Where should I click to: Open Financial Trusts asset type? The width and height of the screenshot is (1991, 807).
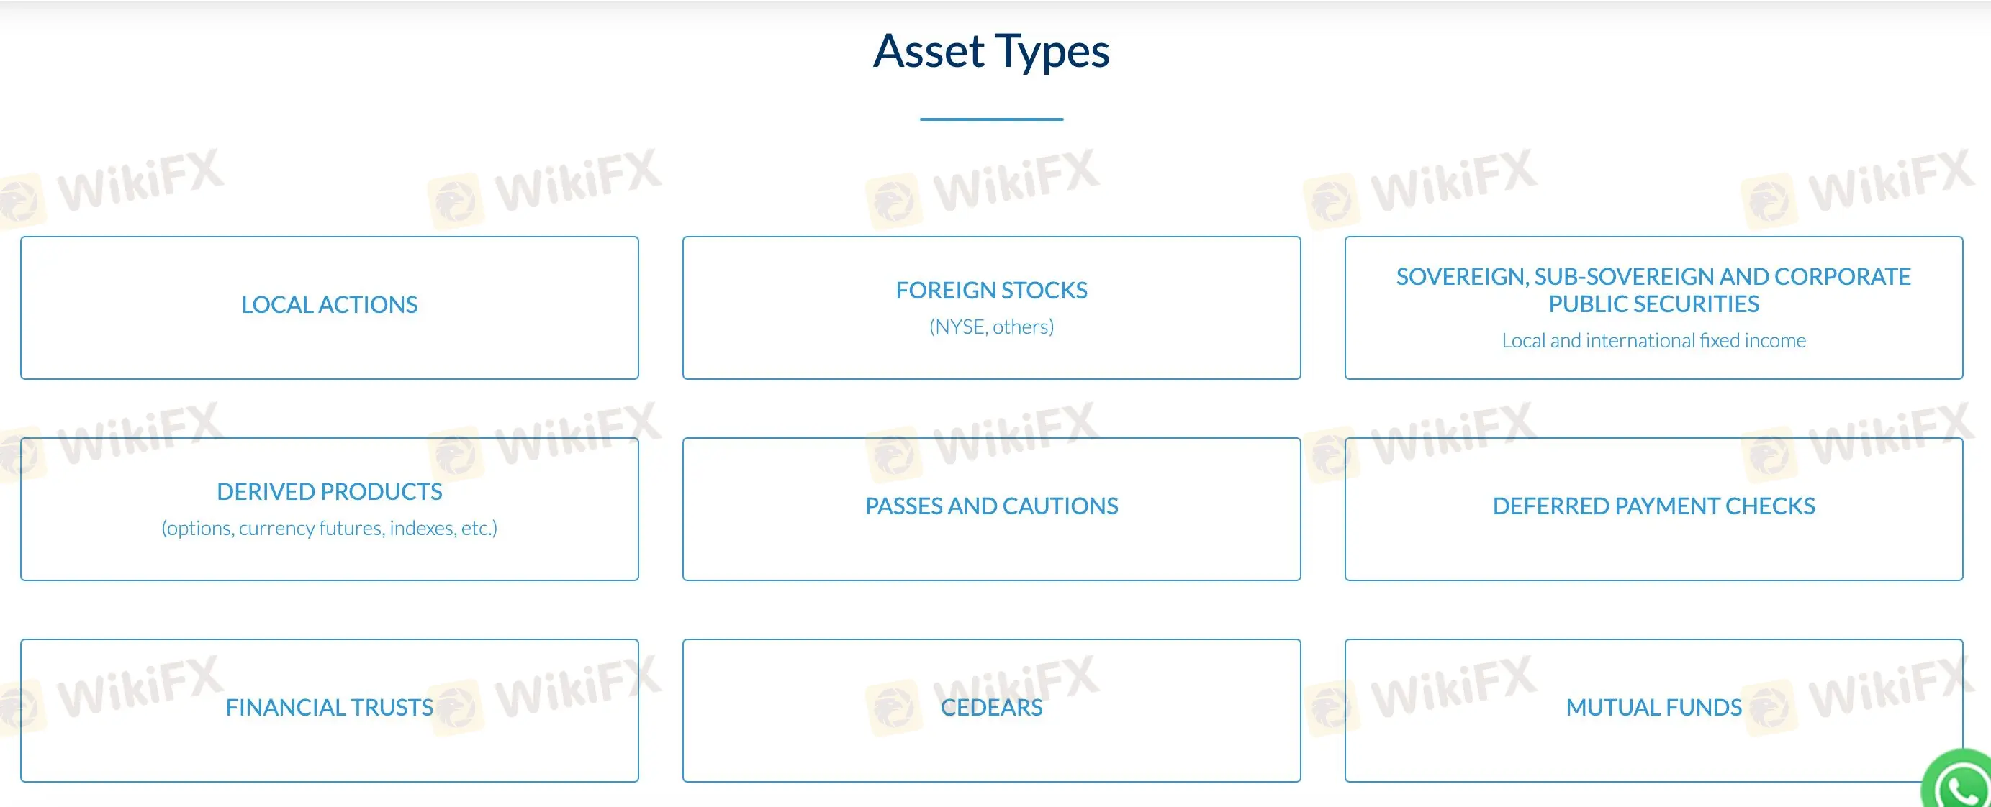(329, 707)
